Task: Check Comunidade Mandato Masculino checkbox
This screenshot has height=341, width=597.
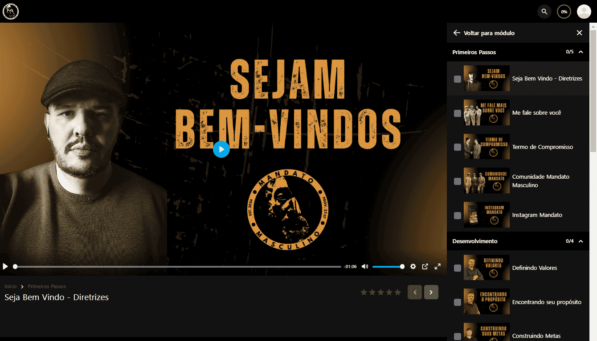Action: pos(458,181)
